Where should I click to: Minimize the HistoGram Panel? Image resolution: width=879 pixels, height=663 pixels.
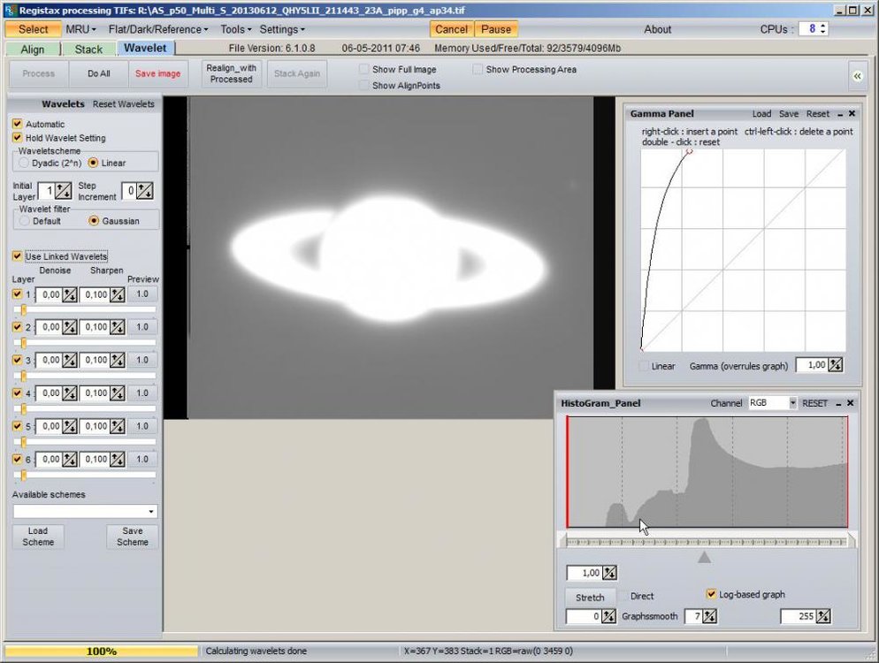coord(838,402)
